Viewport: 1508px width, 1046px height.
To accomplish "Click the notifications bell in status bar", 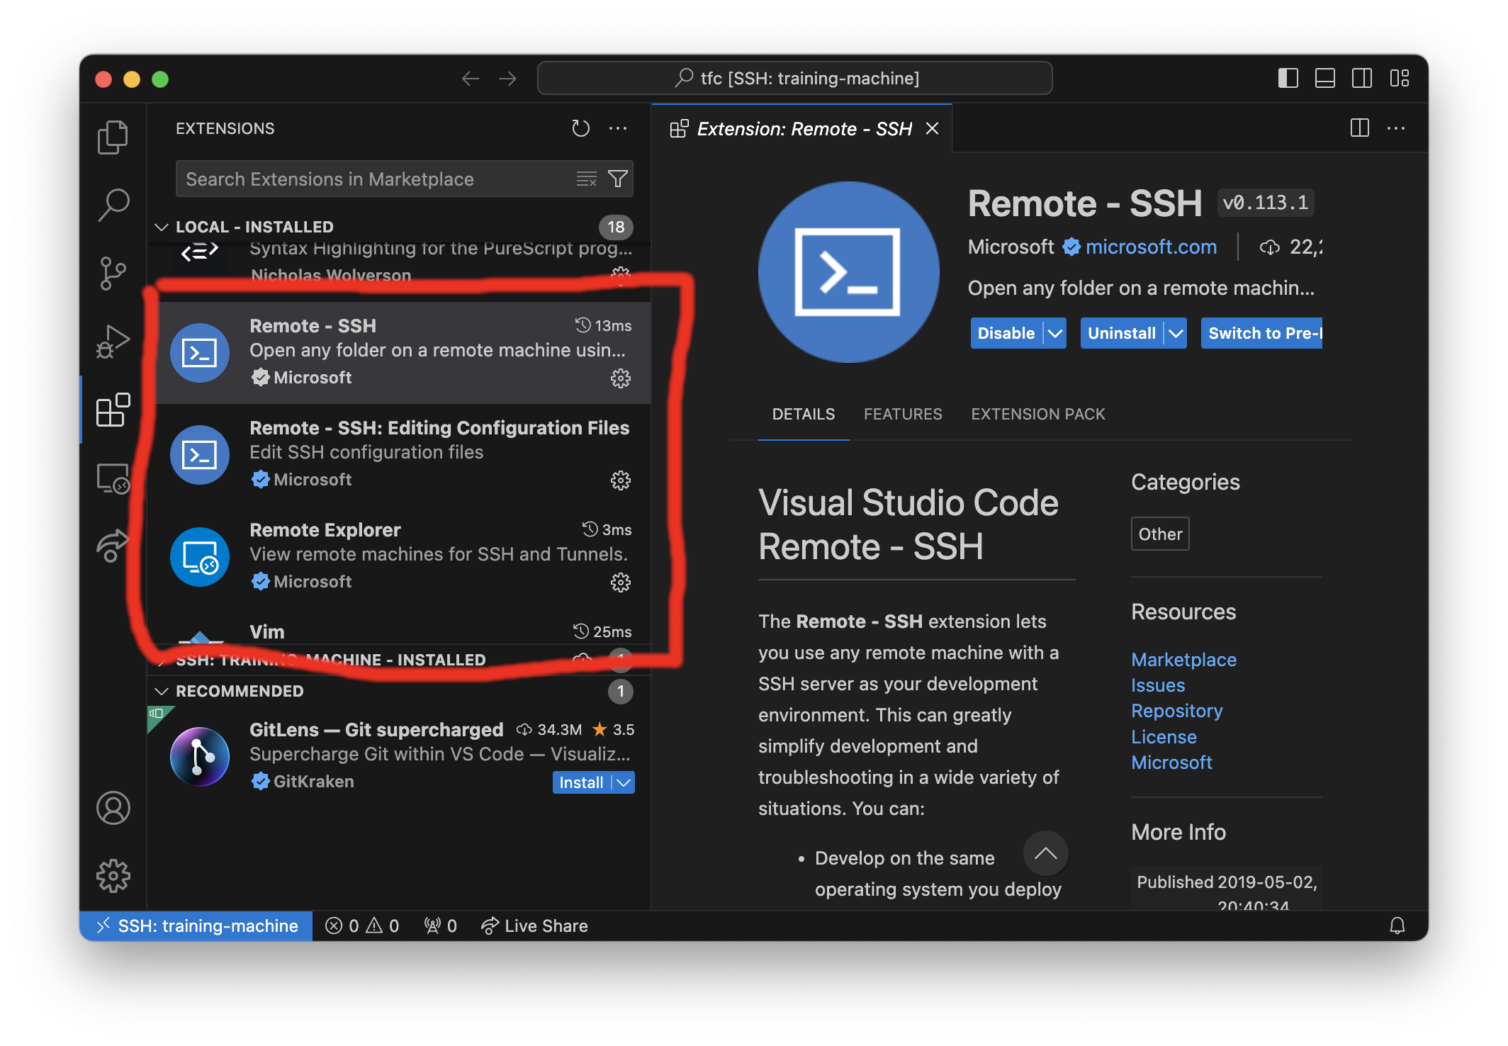I will (x=1398, y=926).
